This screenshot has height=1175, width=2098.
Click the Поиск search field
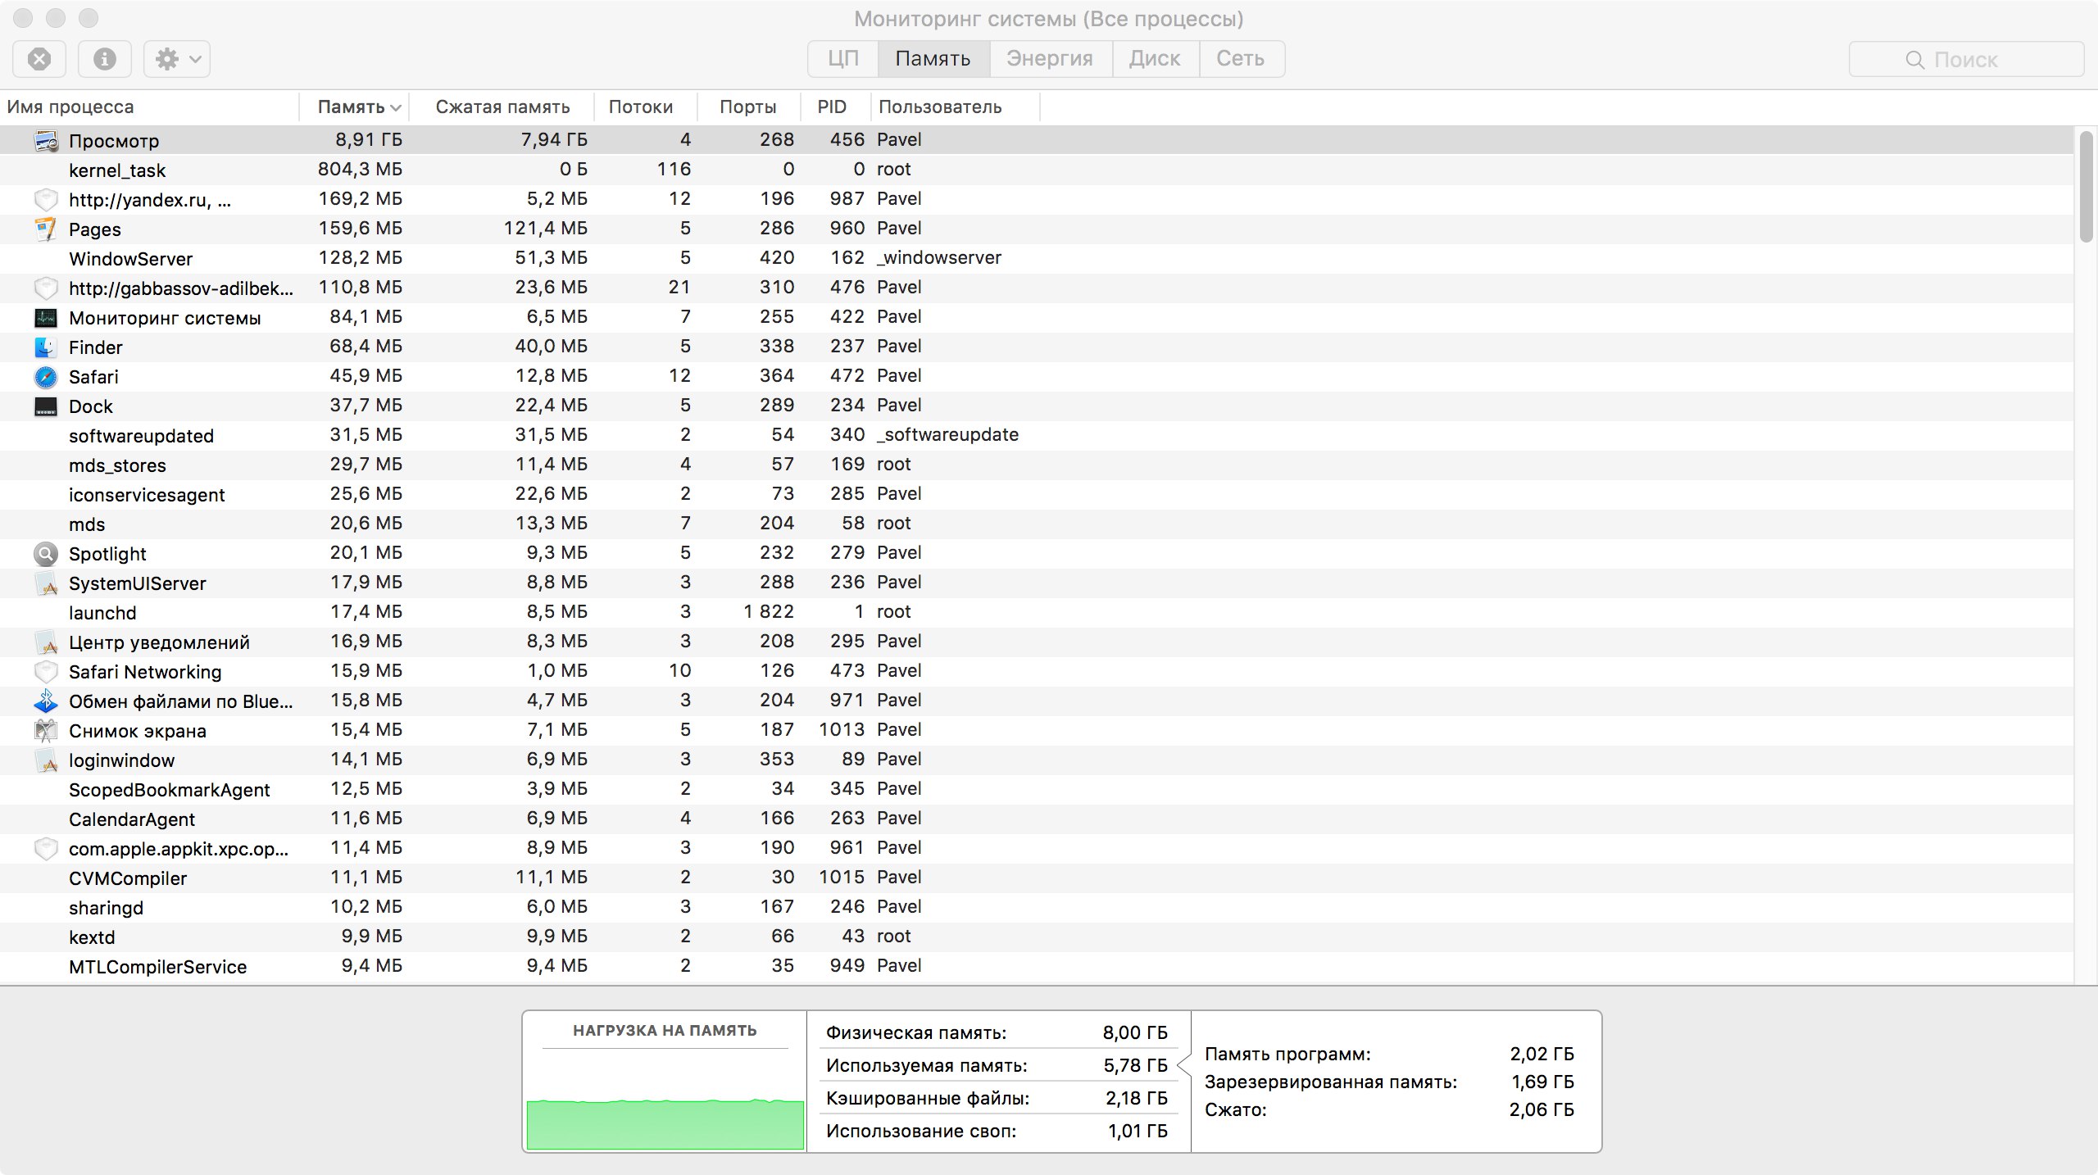(1965, 60)
